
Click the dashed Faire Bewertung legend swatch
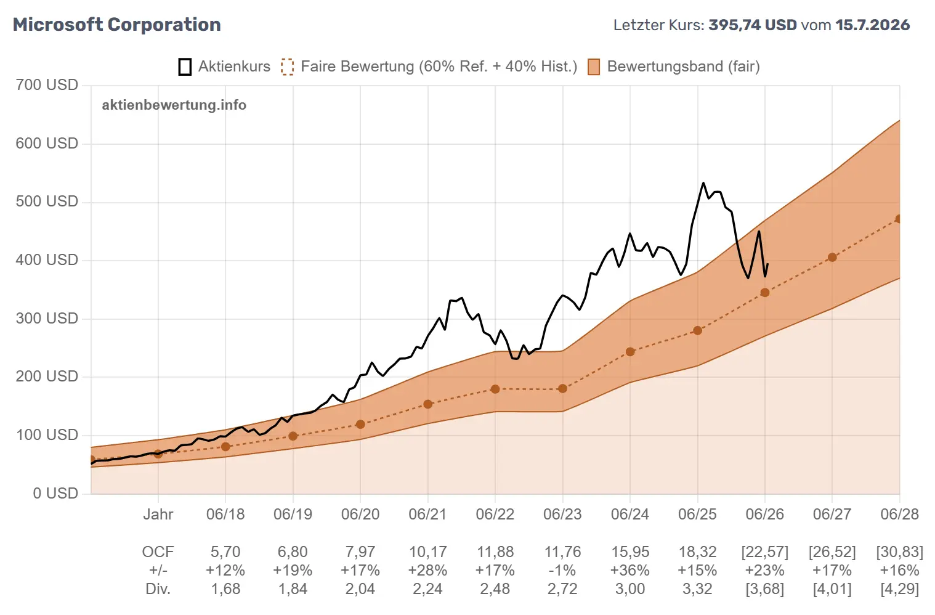(287, 67)
